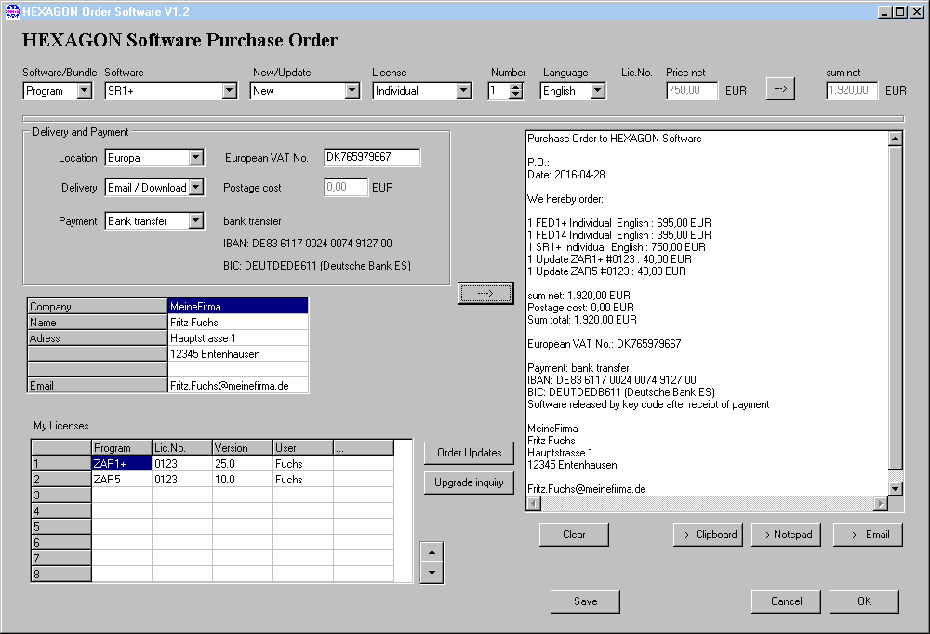Click the arrow button next to Price net
Image resolution: width=930 pixels, height=634 pixels.
coord(780,89)
